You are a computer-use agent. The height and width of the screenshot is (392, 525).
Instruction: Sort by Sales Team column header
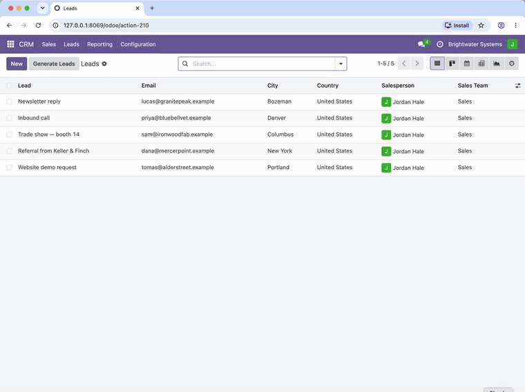point(472,86)
